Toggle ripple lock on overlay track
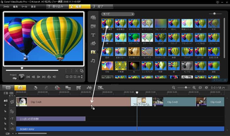 click(x=5, y=111)
